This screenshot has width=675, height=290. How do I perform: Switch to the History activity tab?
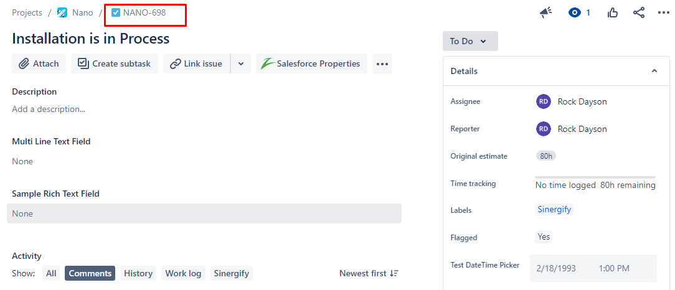coord(138,273)
